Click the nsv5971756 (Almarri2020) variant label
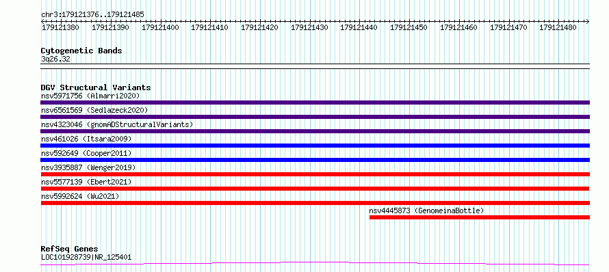Image resolution: width=609 pixels, height=272 pixels. (90, 96)
